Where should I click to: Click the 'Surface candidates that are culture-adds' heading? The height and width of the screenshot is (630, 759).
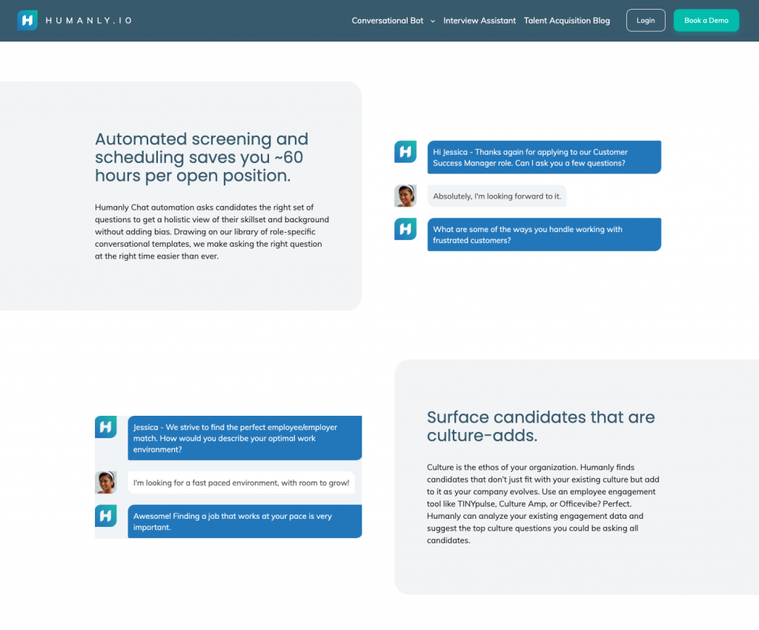pyautogui.click(x=540, y=426)
